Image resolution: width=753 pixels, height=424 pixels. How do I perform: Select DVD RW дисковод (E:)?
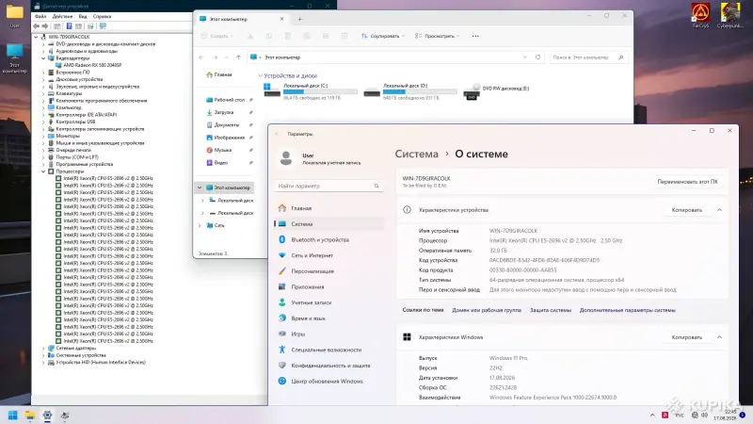pyautogui.click(x=497, y=90)
